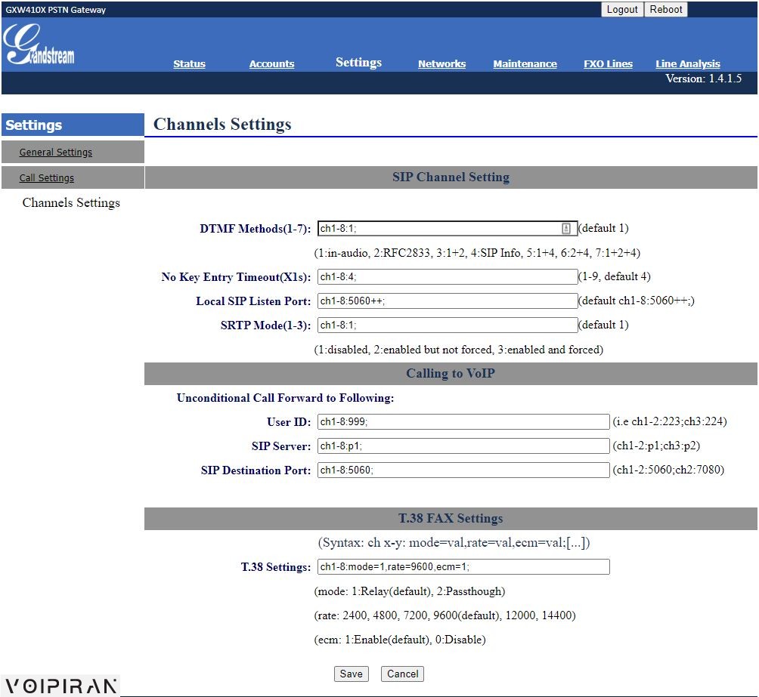Click the Cancel button

(x=402, y=674)
